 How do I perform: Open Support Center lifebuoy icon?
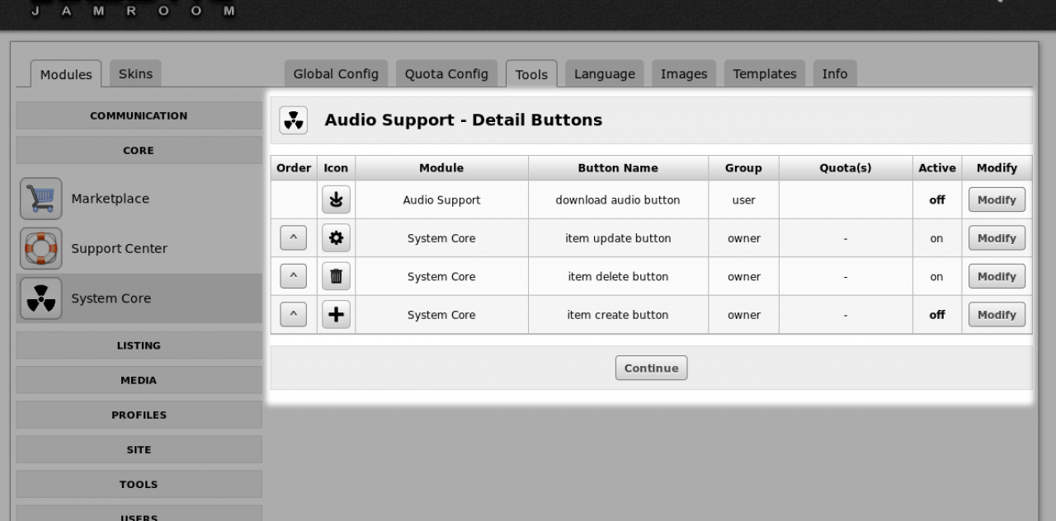point(41,249)
